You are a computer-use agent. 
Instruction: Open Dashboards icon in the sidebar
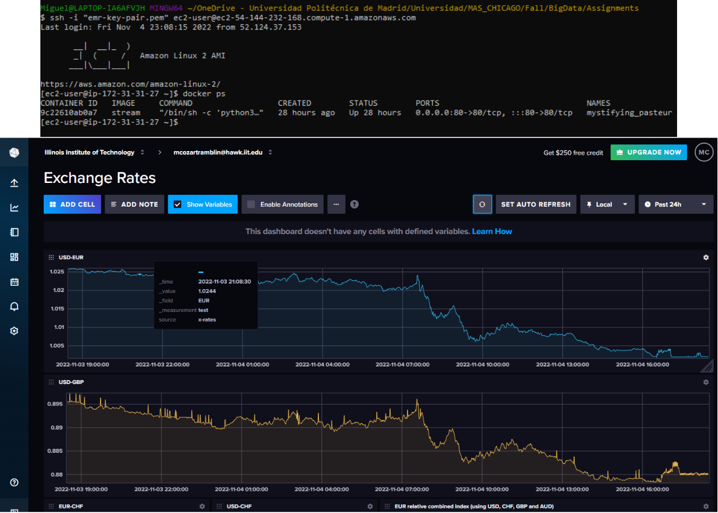point(14,257)
